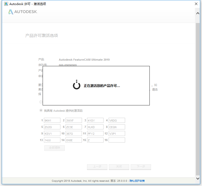This screenshot has height=186, width=202.
Task: Click activation code field 6 containing ZC3E
Action: [74, 127]
